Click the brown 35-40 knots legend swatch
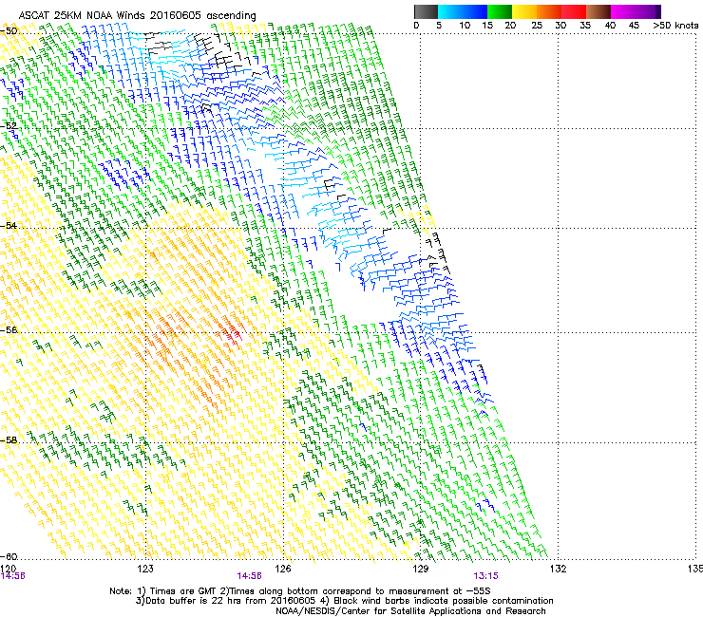703x617 pixels. coord(598,11)
